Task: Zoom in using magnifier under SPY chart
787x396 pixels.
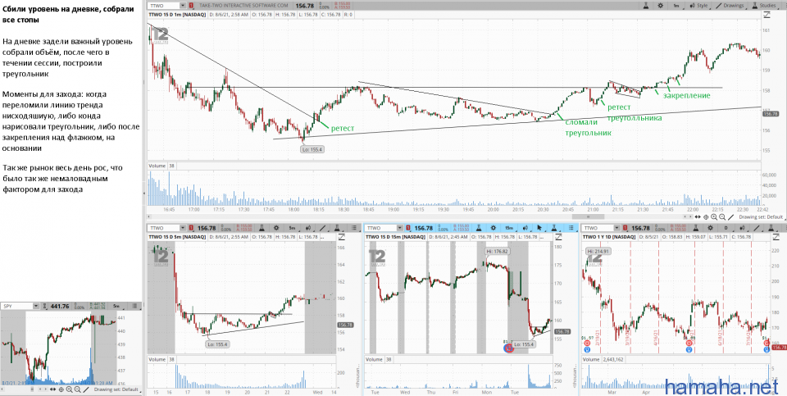Action: click(69, 389)
